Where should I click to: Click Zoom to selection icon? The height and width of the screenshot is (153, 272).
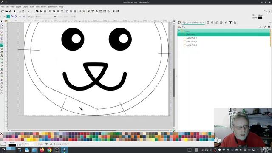point(50,11)
